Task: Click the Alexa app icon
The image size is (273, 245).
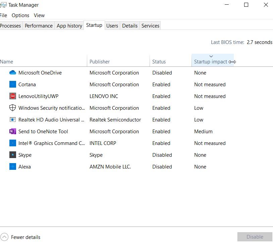Action: [x=12, y=166]
